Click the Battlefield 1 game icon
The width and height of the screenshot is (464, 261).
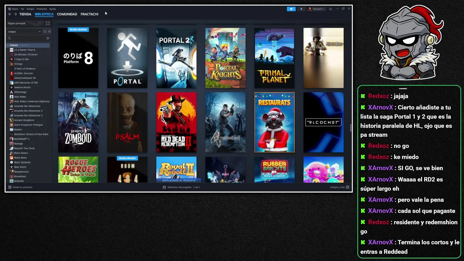pyautogui.click(x=12, y=139)
